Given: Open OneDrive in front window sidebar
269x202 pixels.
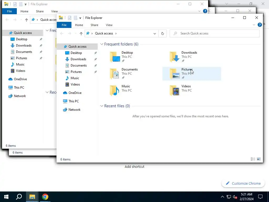Looking at the screenshot, I should 75,93.
